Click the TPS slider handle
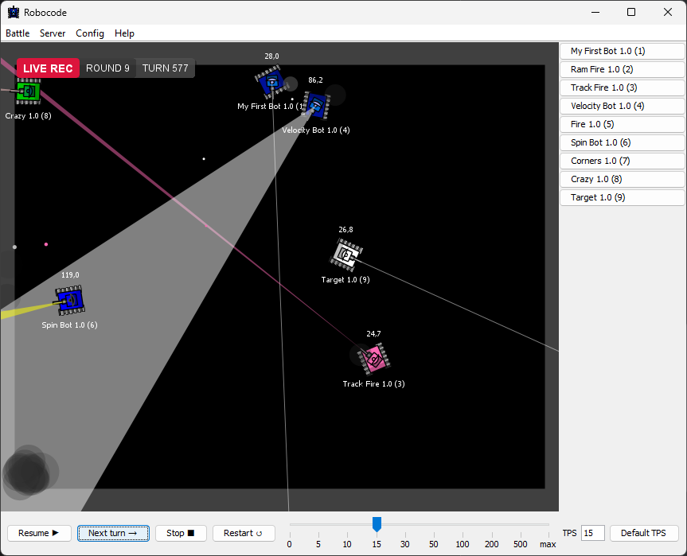Screen dimensions: 687x556 pos(377,523)
